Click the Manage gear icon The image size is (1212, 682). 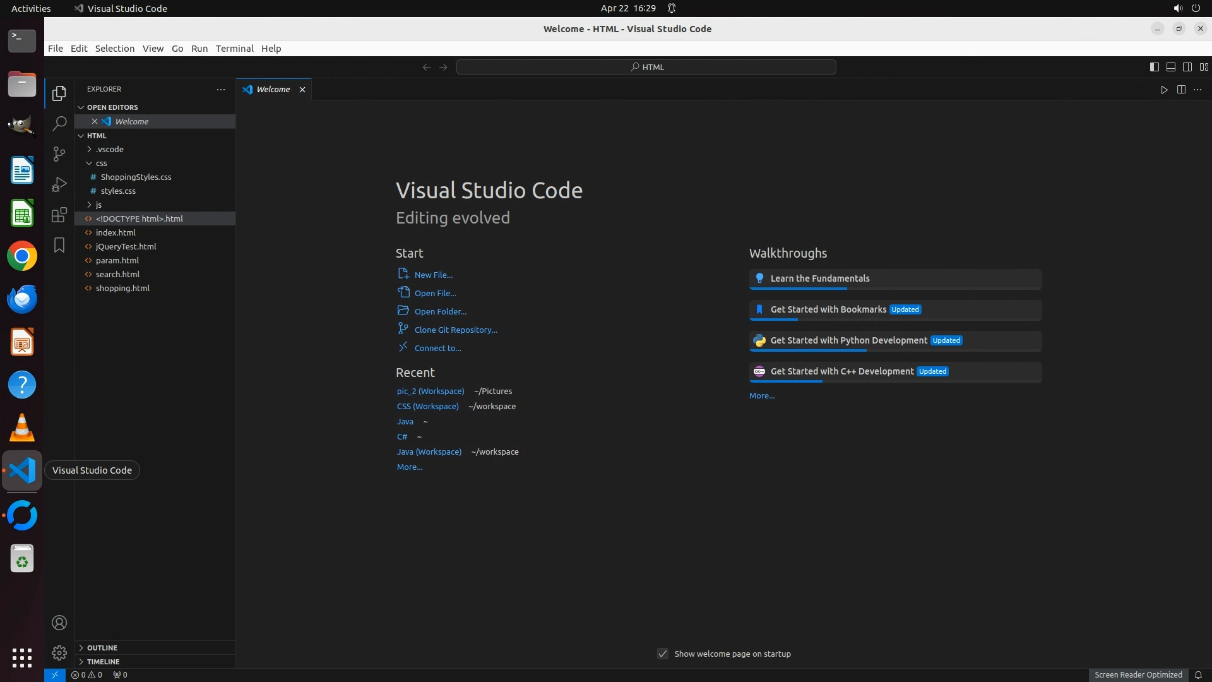(x=59, y=652)
